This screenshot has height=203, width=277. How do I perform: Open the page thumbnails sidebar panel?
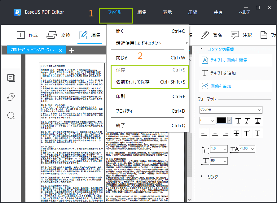pos(11,78)
